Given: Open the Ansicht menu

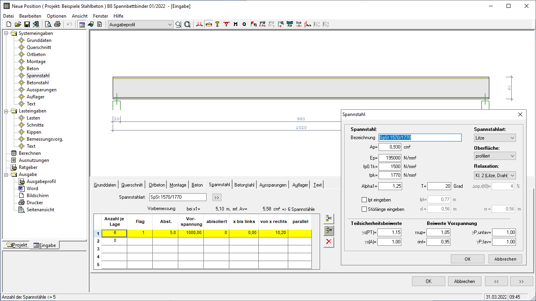Looking at the screenshot, I should (80, 16).
